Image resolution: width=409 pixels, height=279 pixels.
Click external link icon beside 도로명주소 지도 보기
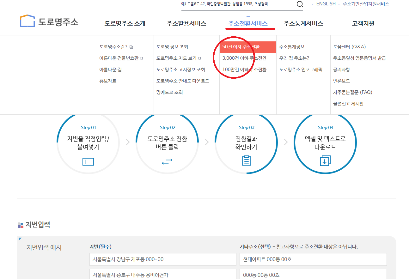click(200, 58)
